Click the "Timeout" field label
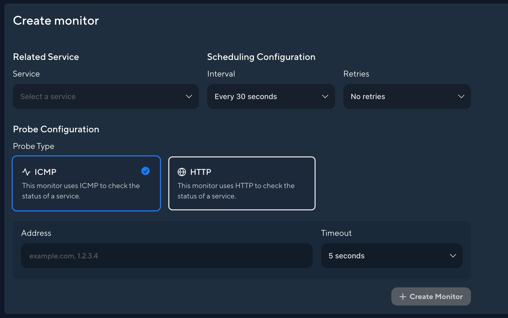The height and width of the screenshot is (318, 508). [336, 233]
